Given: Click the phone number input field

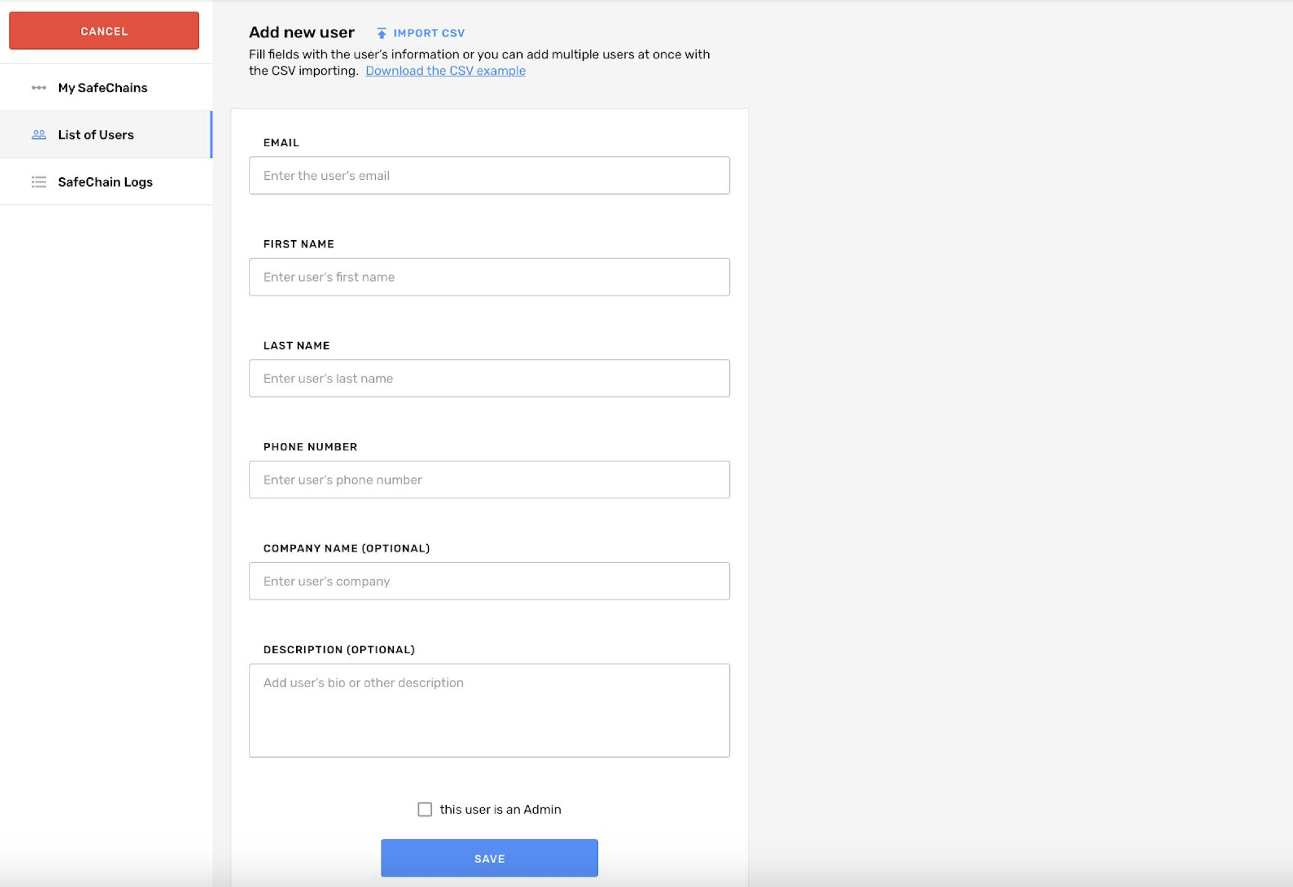Looking at the screenshot, I should pyautogui.click(x=489, y=479).
